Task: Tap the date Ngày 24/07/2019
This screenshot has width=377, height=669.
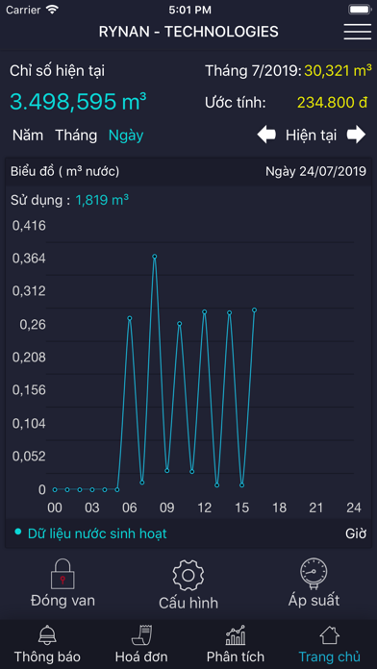Action: click(316, 171)
